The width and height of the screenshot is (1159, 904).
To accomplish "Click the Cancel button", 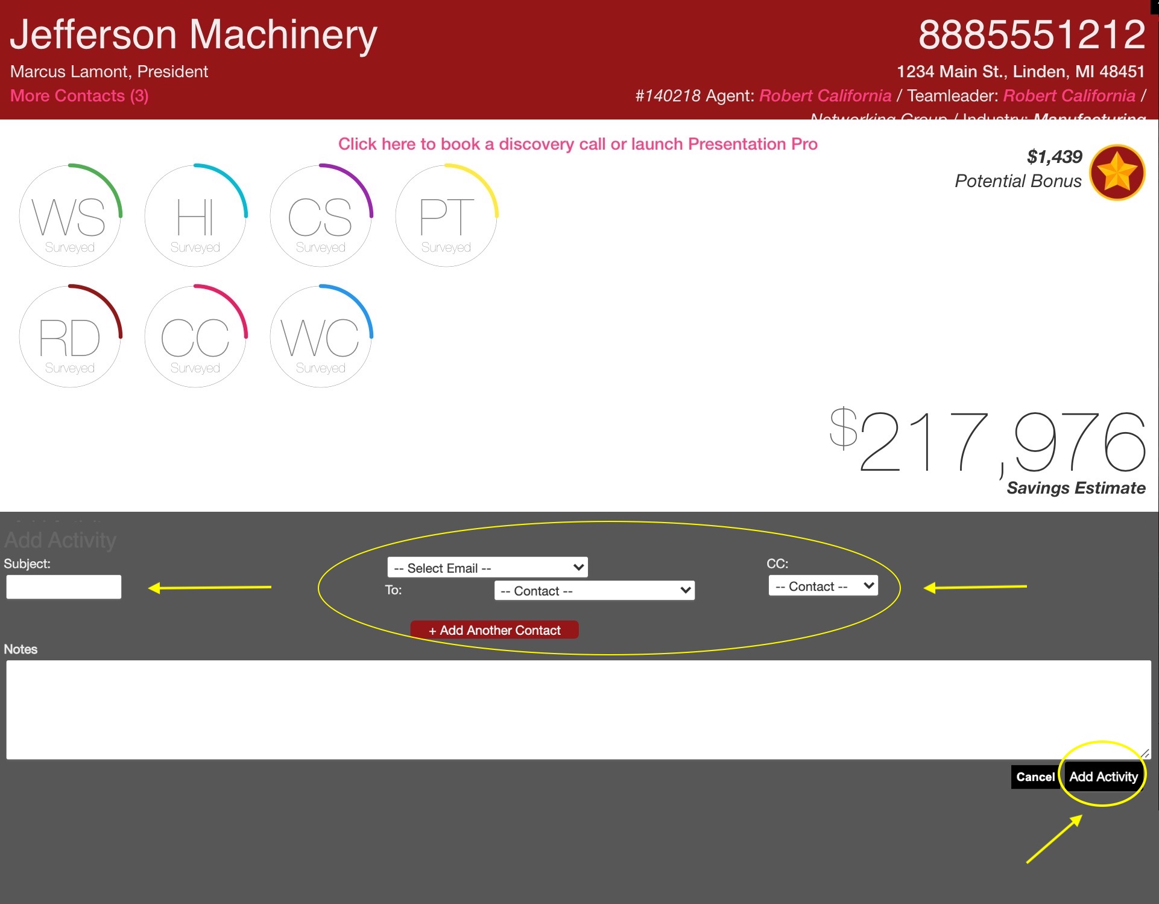I will point(1035,777).
